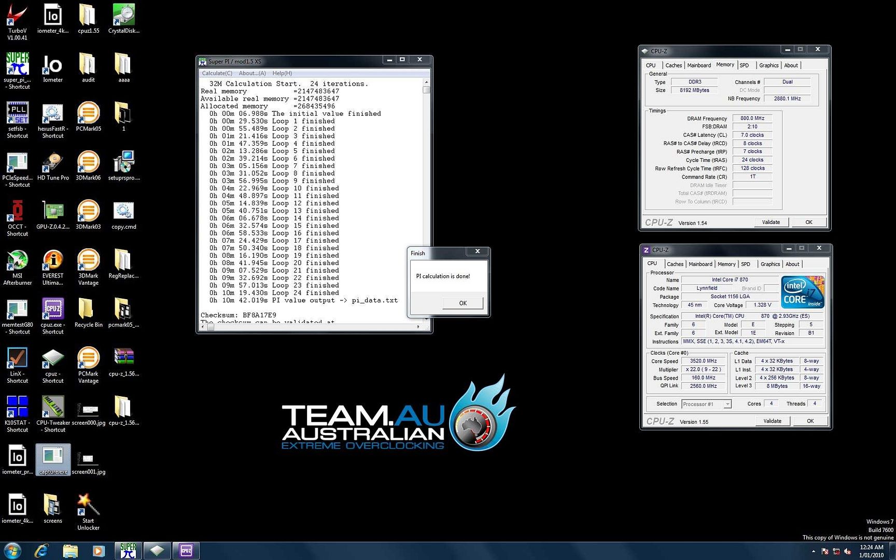Open the screen001.jpg desktop file
Viewport: 896px width, 560px height.
pos(88,463)
